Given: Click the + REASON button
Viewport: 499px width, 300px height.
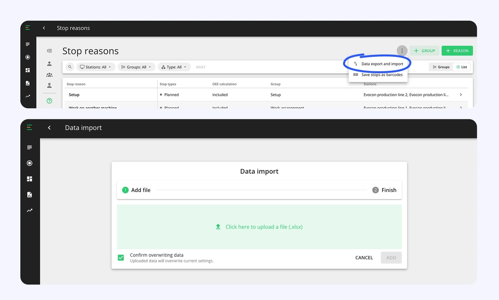Looking at the screenshot, I should click(457, 51).
